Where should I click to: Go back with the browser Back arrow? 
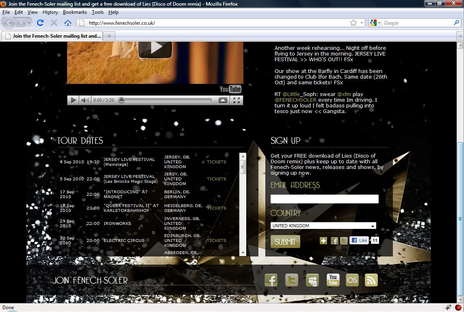pos(9,23)
